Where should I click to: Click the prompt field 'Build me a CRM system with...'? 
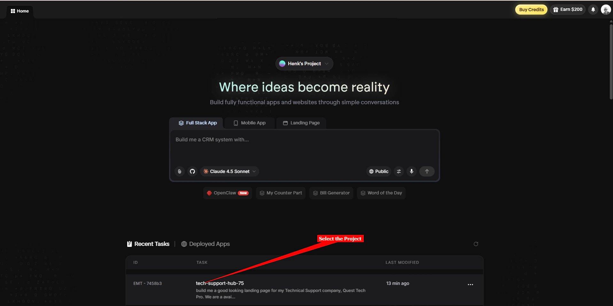(x=304, y=147)
